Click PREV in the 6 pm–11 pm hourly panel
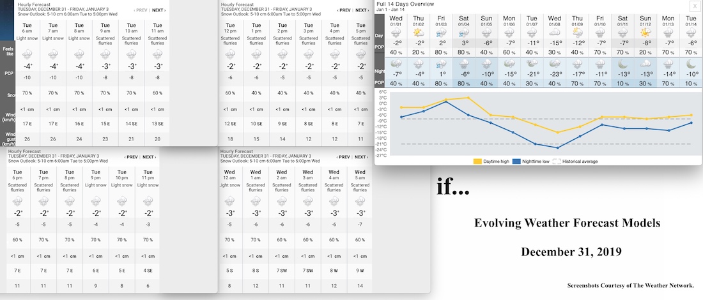The image size is (703, 300). [x=131, y=157]
